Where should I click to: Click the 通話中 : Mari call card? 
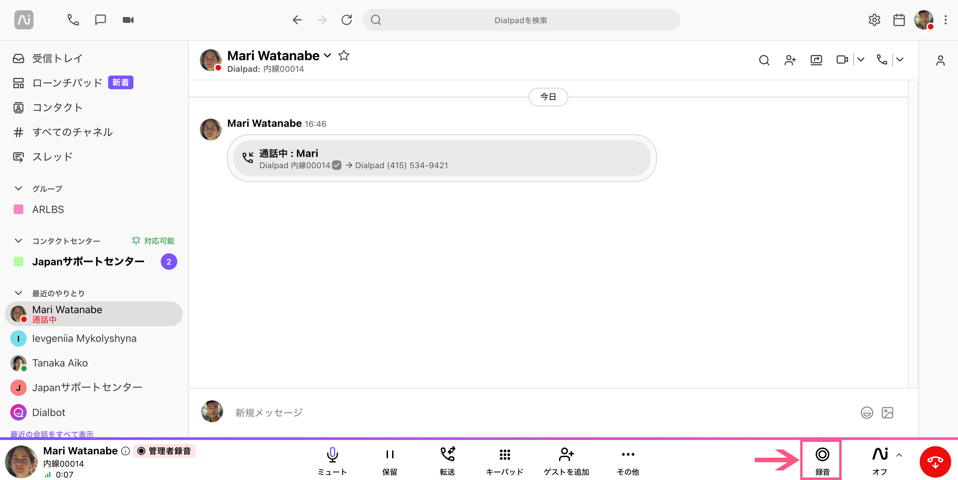[x=442, y=158]
